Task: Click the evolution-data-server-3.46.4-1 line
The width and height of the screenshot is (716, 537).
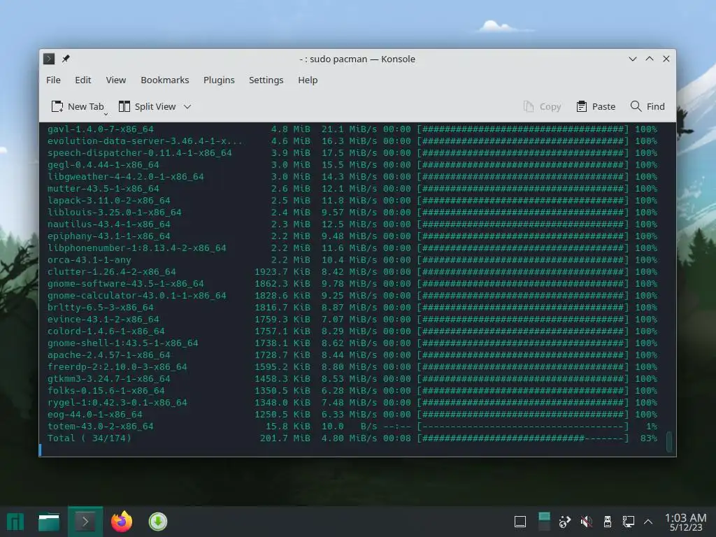Action: point(352,141)
